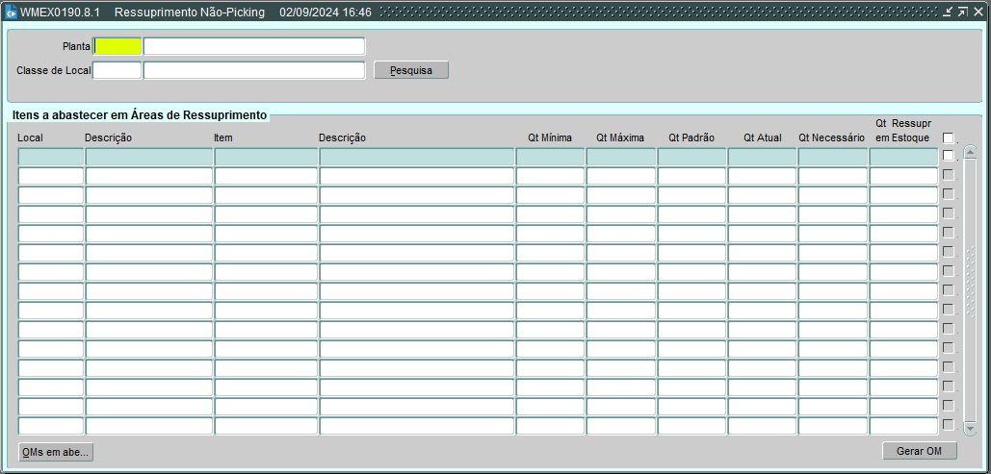The width and height of the screenshot is (991, 474).
Task: Click the WMEX0190 form icon in title bar
Action: (x=12, y=12)
